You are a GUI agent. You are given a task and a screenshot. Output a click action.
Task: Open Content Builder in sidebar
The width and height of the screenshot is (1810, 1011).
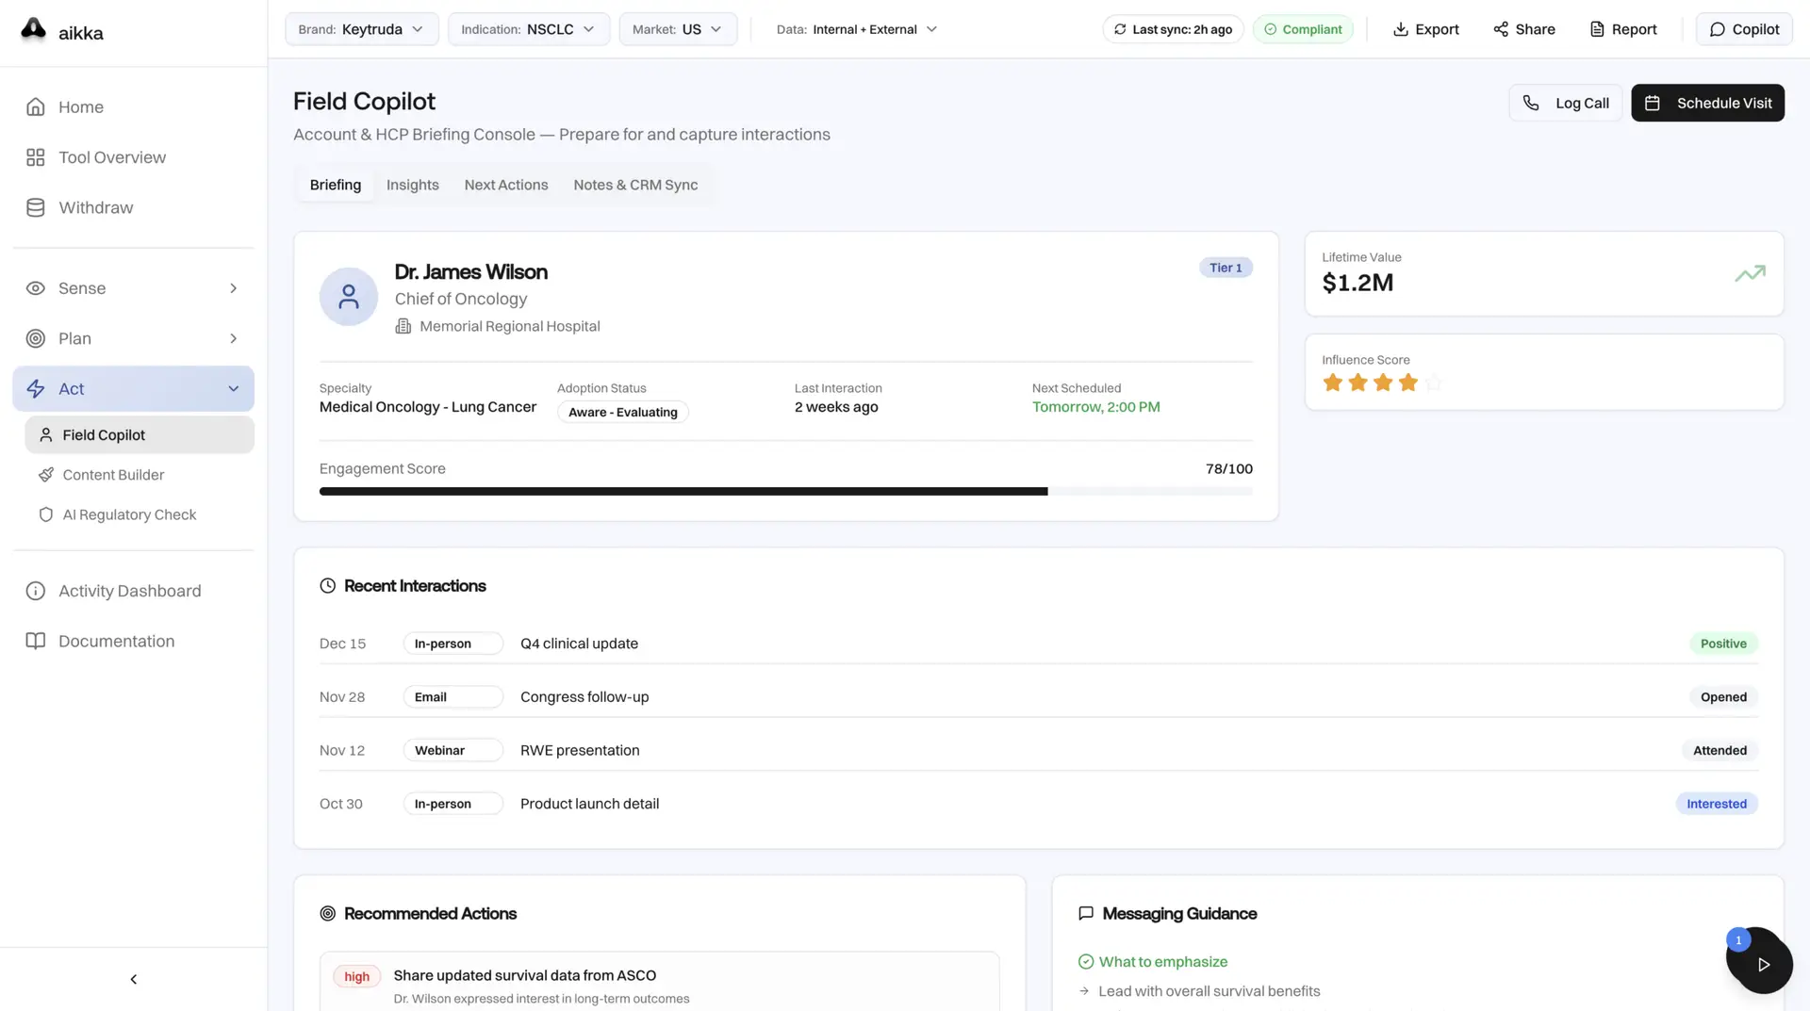[x=113, y=475]
